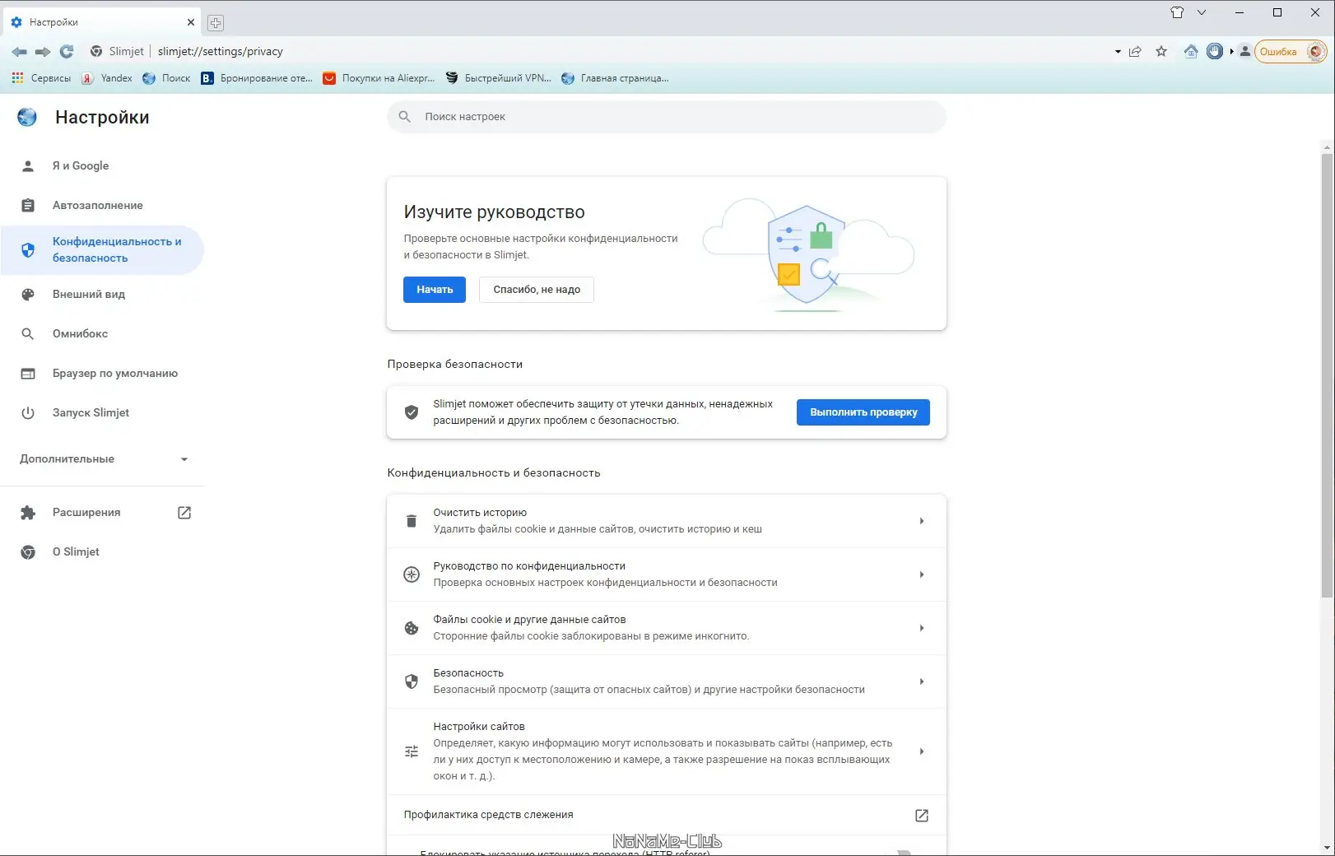
Task: Open the bookmarks dropdown arrow near address bar
Action: click(x=1116, y=51)
